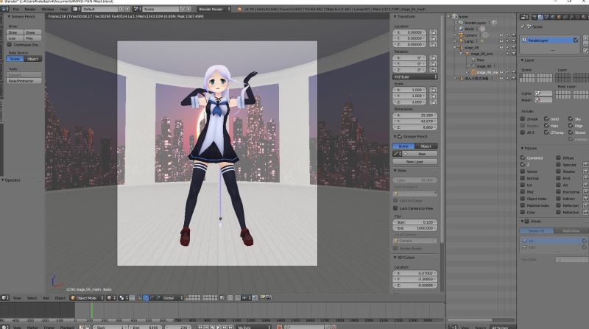Open the 3D viewport Select menu

click(32, 298)
